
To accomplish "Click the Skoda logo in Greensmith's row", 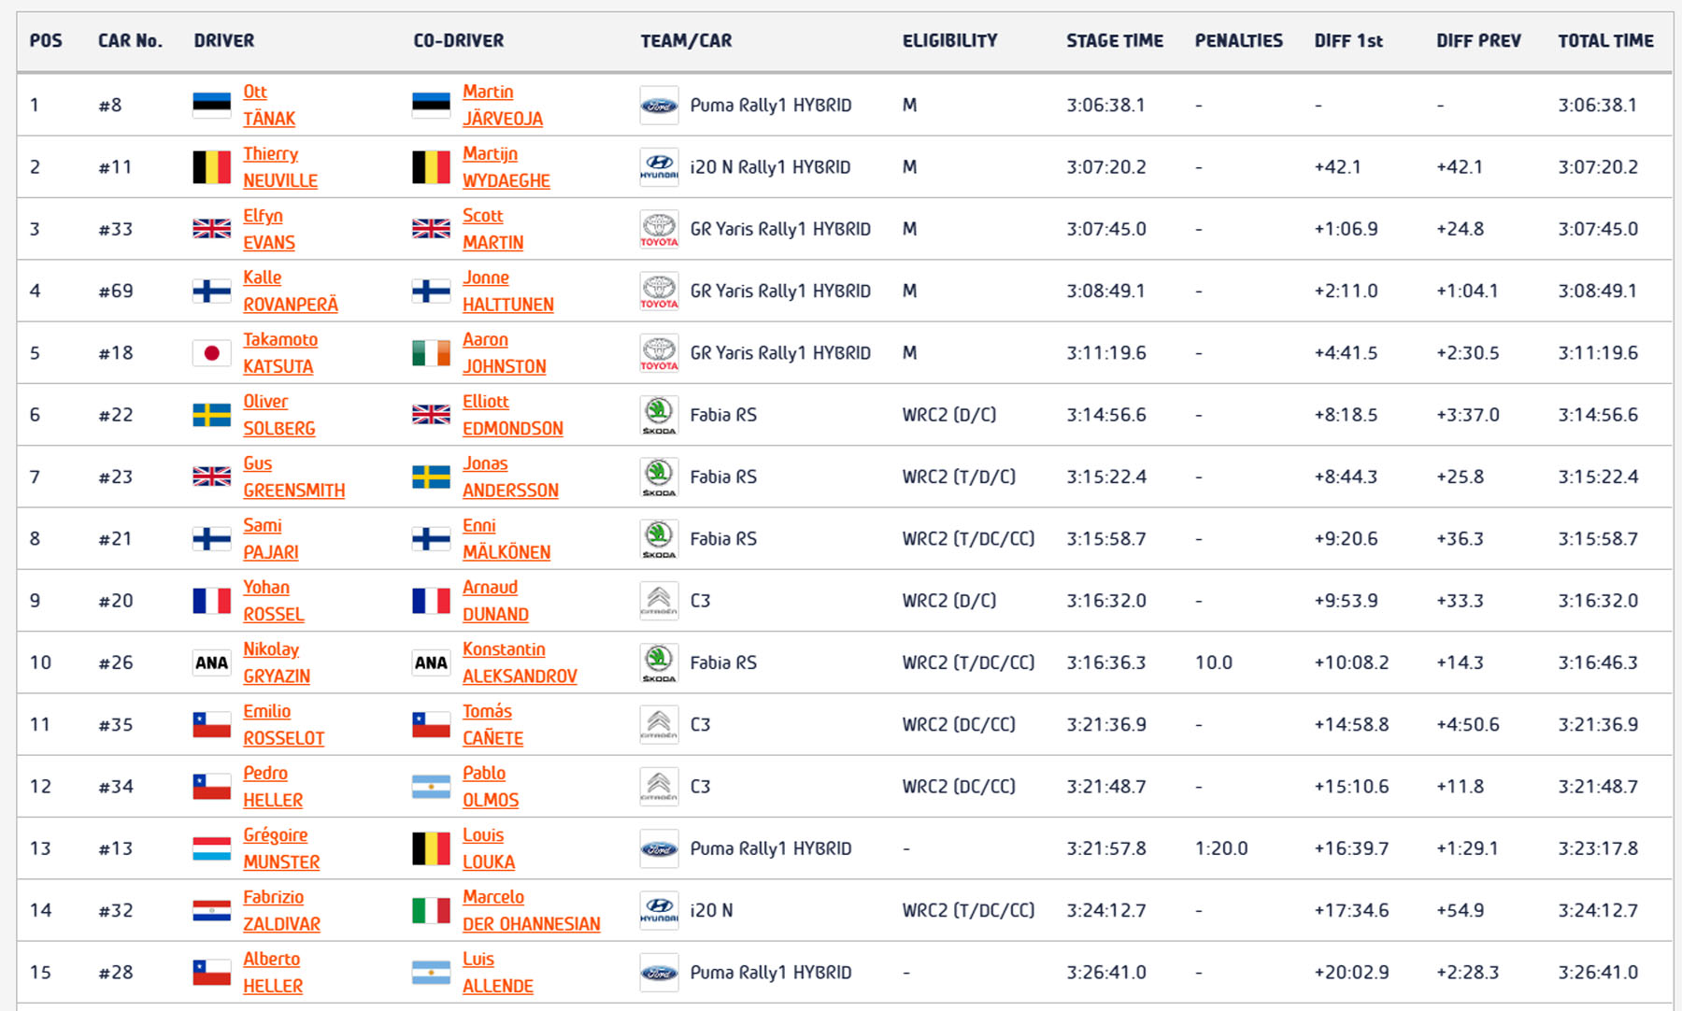I will tap(659, 477).
